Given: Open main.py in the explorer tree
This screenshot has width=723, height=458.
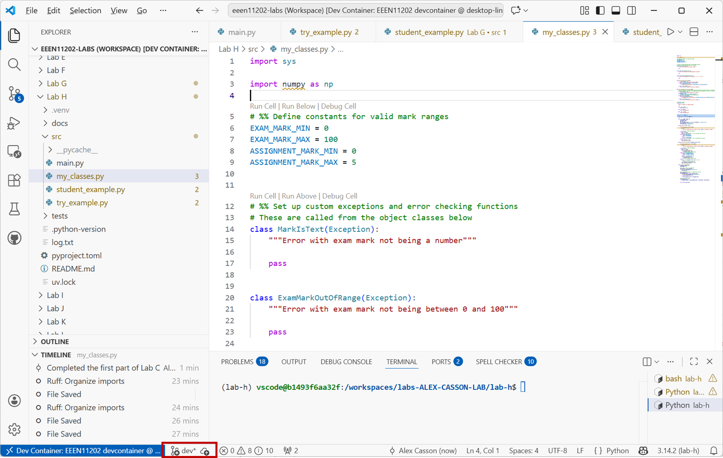Looking at the screenshot, I should (70, 163).
